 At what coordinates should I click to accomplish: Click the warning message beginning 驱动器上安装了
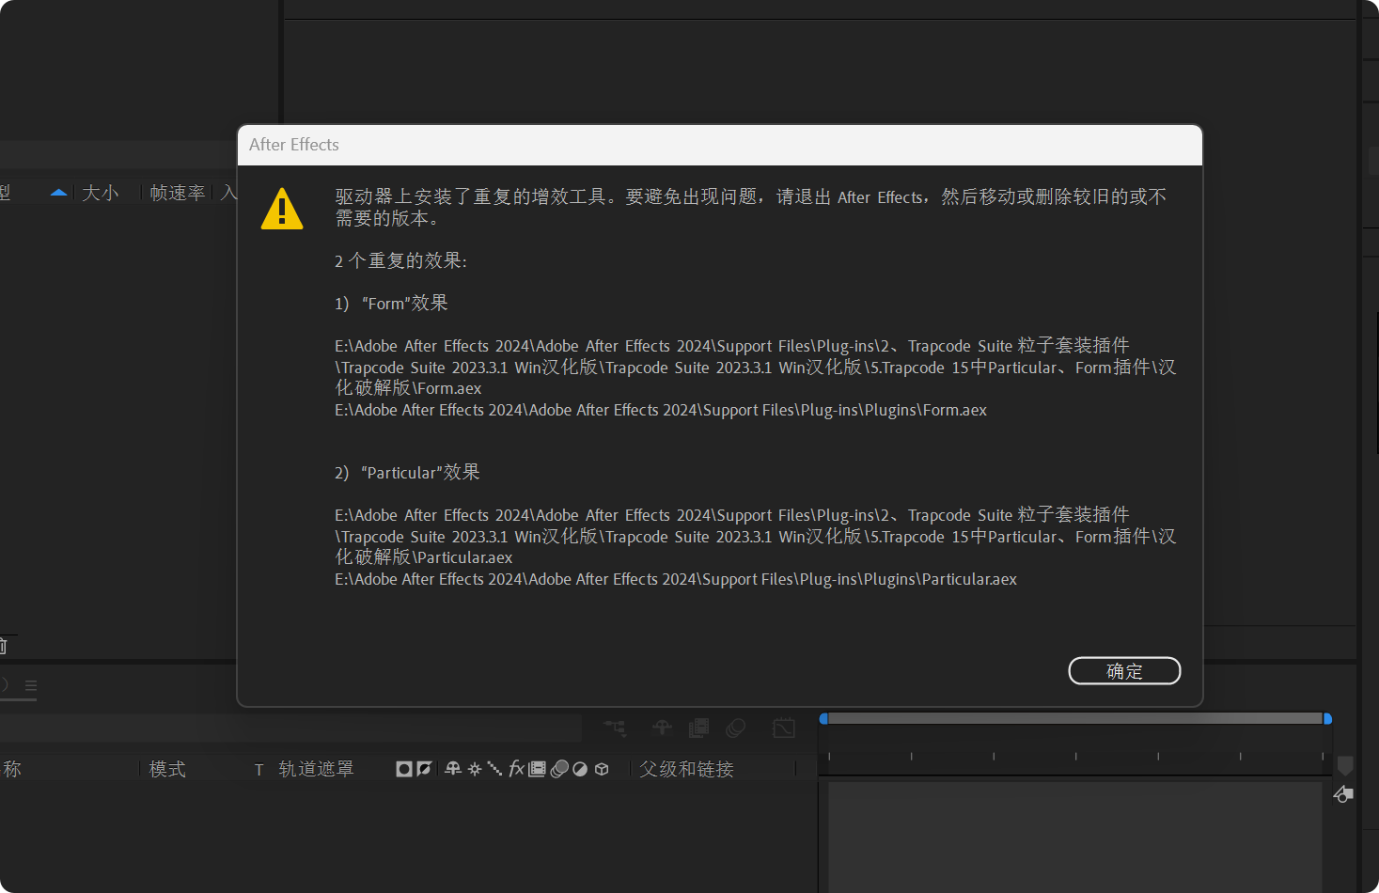pyautogui.click(x=750, y=207)
